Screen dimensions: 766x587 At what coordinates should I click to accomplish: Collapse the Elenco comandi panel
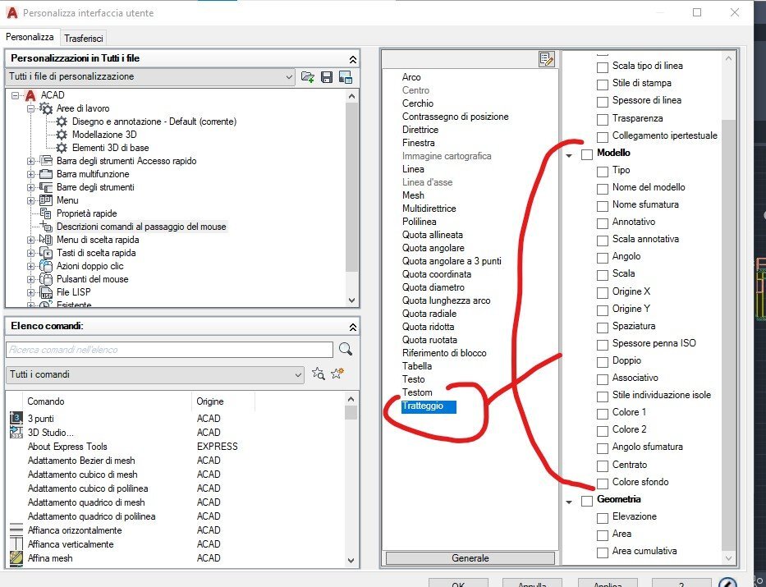(353, 327)
